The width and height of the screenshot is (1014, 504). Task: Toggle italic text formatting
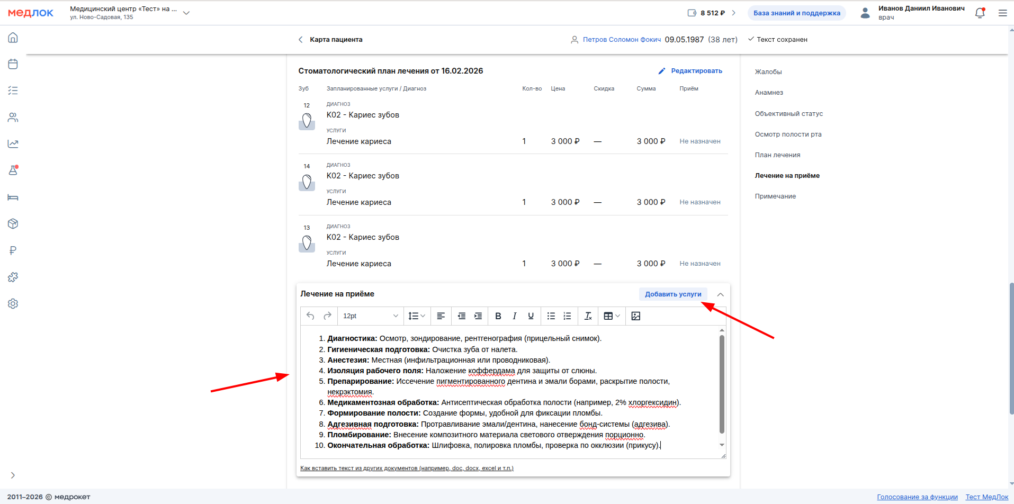point(514,316)
